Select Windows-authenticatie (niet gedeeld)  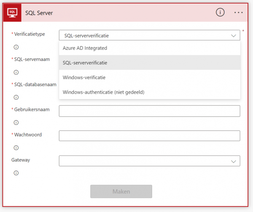click(x=150, y=92)
